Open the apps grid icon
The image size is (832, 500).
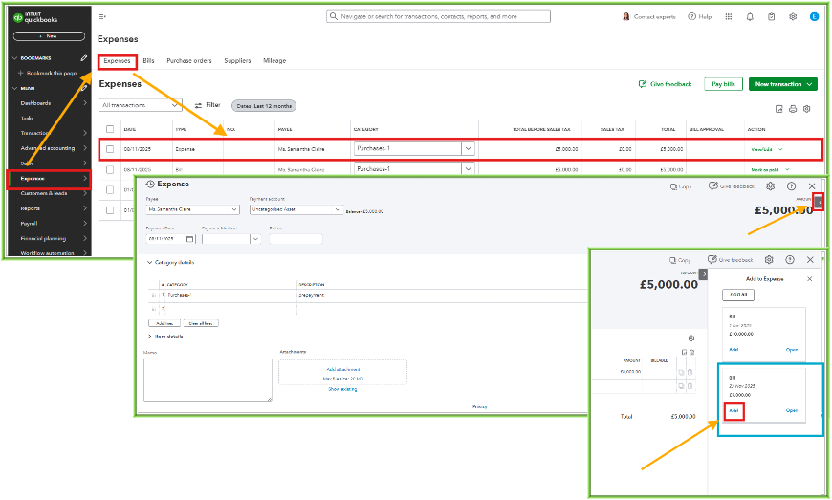tap(729, 16)
